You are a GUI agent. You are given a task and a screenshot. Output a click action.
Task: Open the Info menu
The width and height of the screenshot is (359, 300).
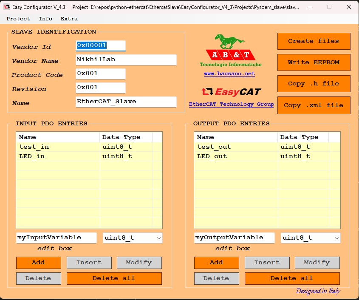coord(45,19)
